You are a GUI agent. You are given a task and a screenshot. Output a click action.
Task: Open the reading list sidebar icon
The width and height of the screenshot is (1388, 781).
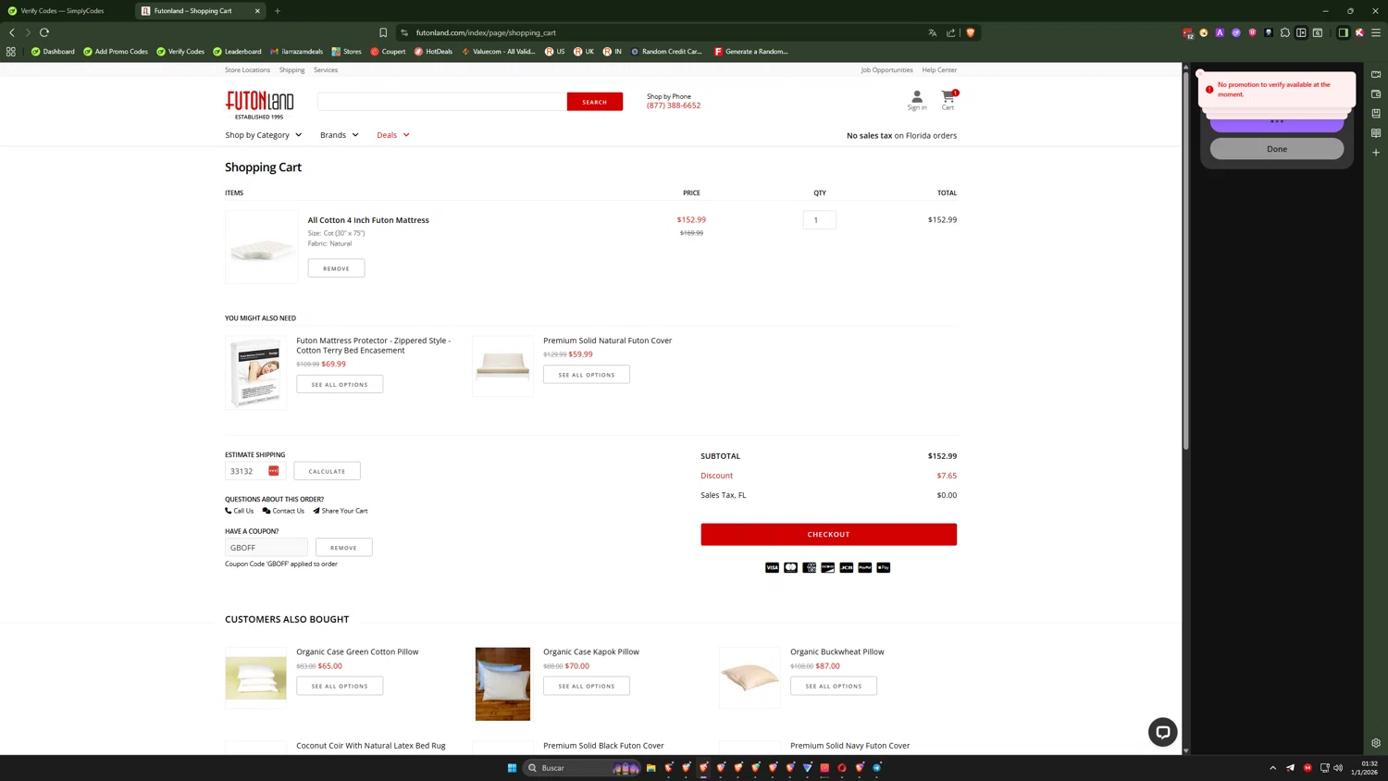click(x=1376, y=133)
